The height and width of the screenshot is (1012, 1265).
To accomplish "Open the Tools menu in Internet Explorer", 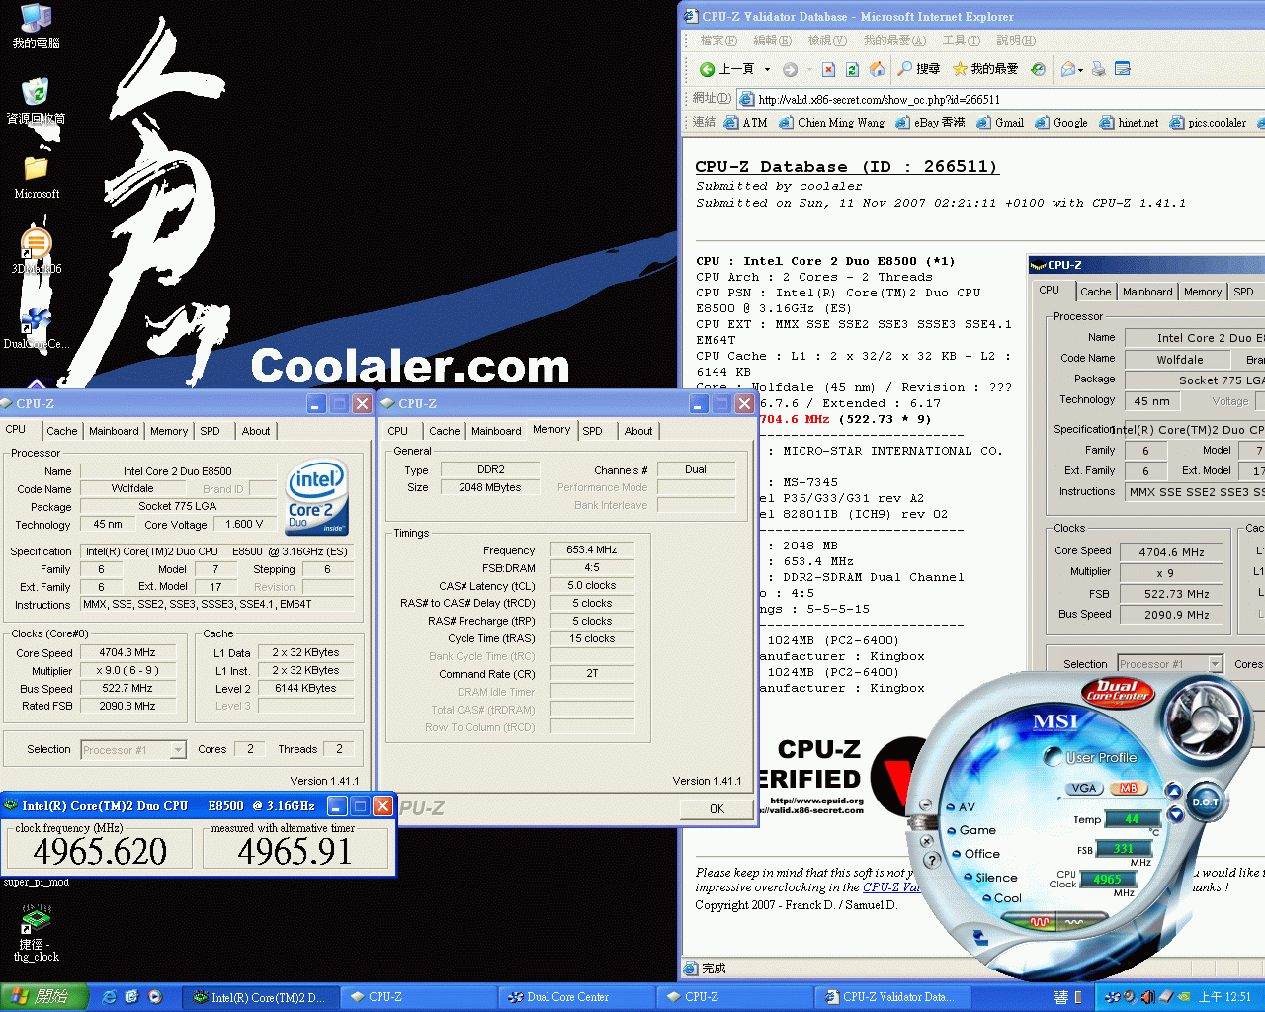I will tap(961, 41).
